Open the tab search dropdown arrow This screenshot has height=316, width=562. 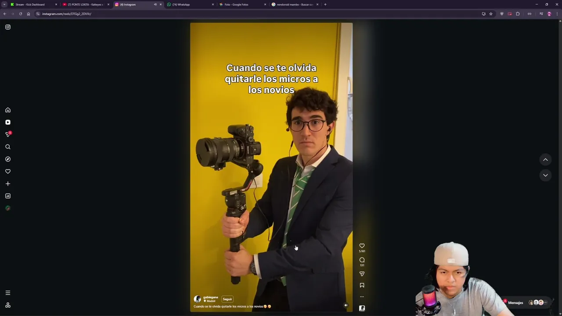[x=4, y=4]
